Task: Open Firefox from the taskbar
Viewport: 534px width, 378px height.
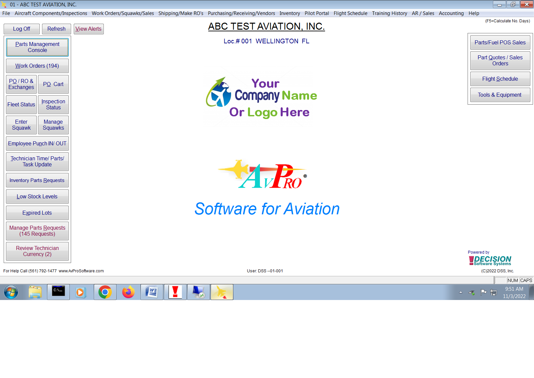Action: (128, 292)
